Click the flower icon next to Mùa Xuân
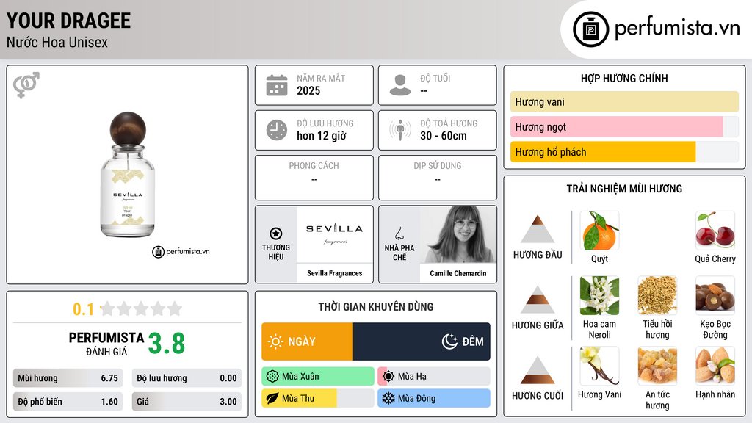This screenshot has width=752, height=423. point(272,377)
